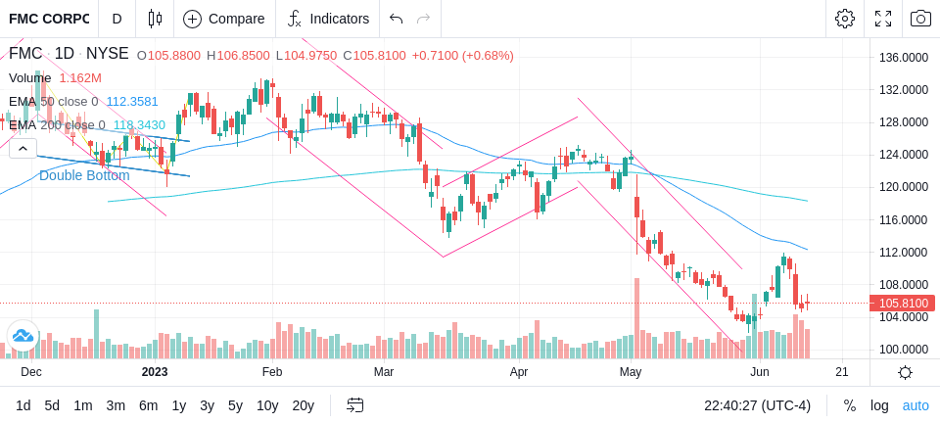The image size is (940, 424).
Task: Click the FMC CORP symbol search field
Action: pos(49,19)
